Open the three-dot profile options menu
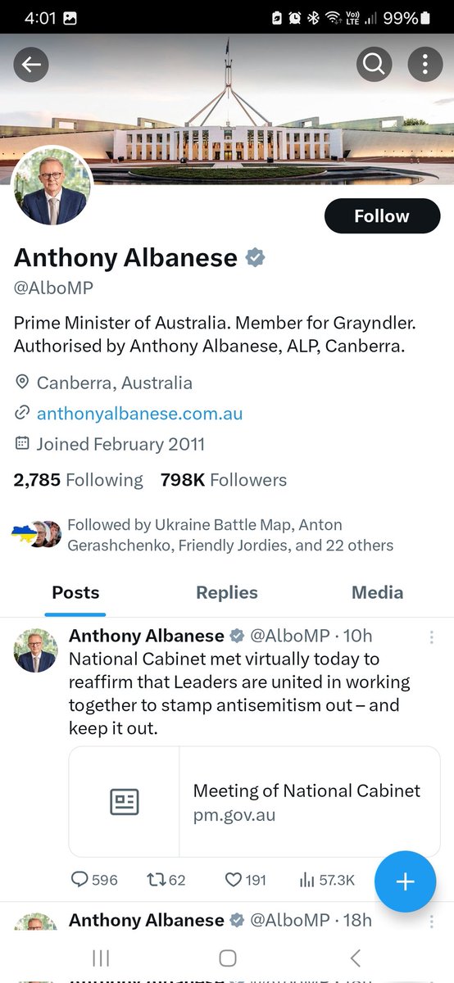The height and width of the screenshot is (983, 454). (x=424, y=66)
